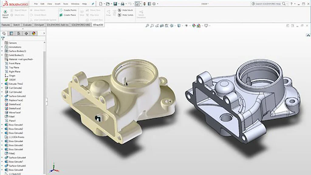Screen dimensions: 311x175
Task: Select the Replace Face2 feature
Action: pyautogui.click(x=14, y=100)
